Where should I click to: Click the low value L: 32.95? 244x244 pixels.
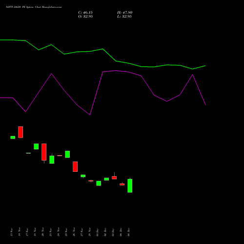124,17
